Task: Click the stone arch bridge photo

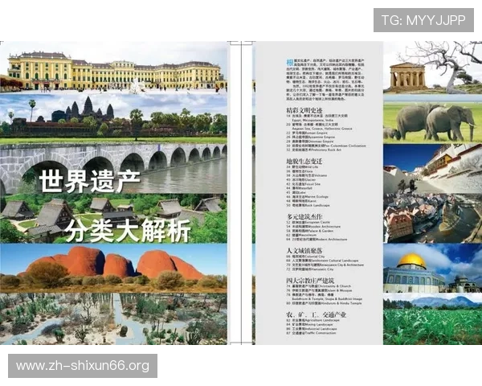Action: pos(113,168)
